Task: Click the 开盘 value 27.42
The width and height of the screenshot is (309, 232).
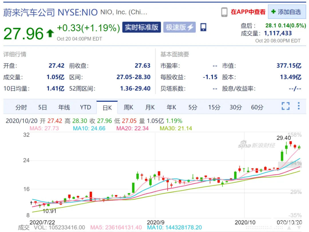Action: click(x=57, y=65)
